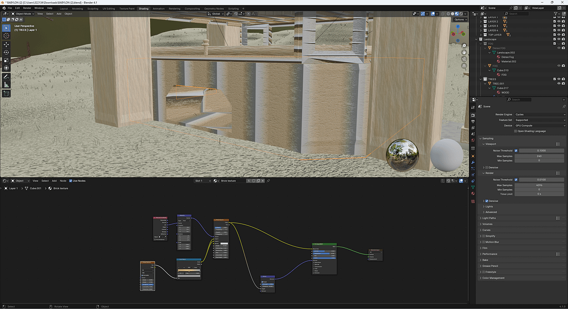This screenshot has height=309, width=568.
Task: Toggle the Use Nodes checkbox
Action: pyautogui.click(x=71, y=181)
